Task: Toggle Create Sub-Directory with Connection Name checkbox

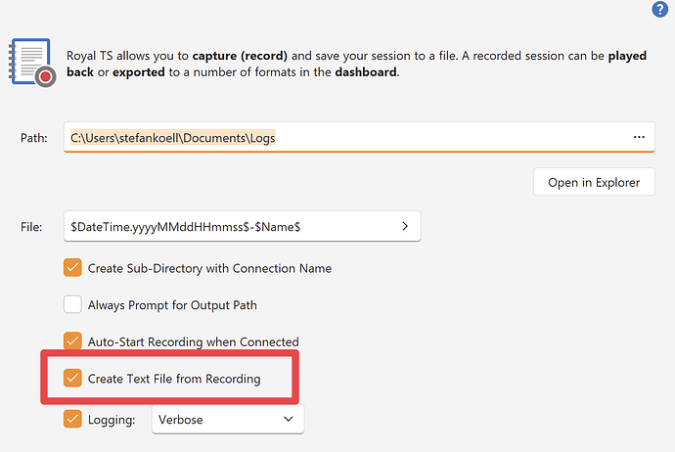Action: pyautogui.click(x=72, y=268)
